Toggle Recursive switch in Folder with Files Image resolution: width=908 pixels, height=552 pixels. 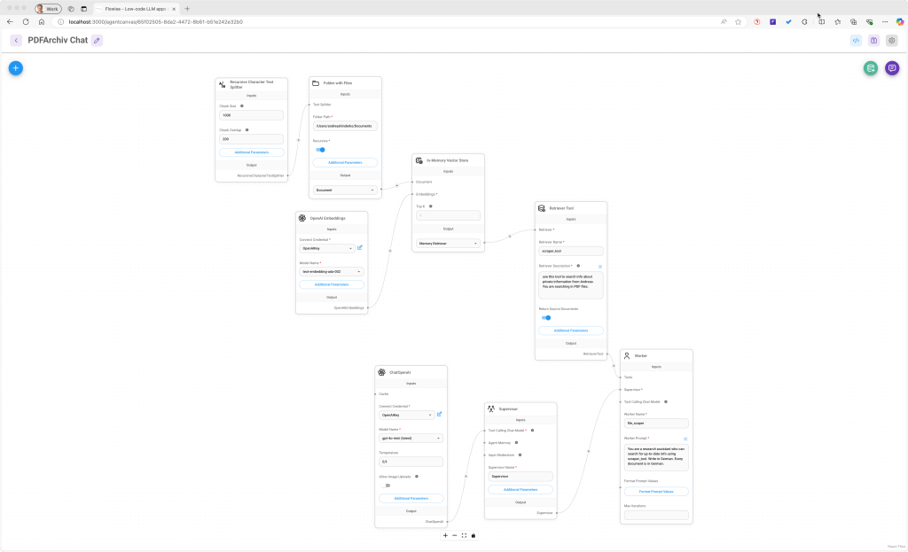tap(320, 150)
